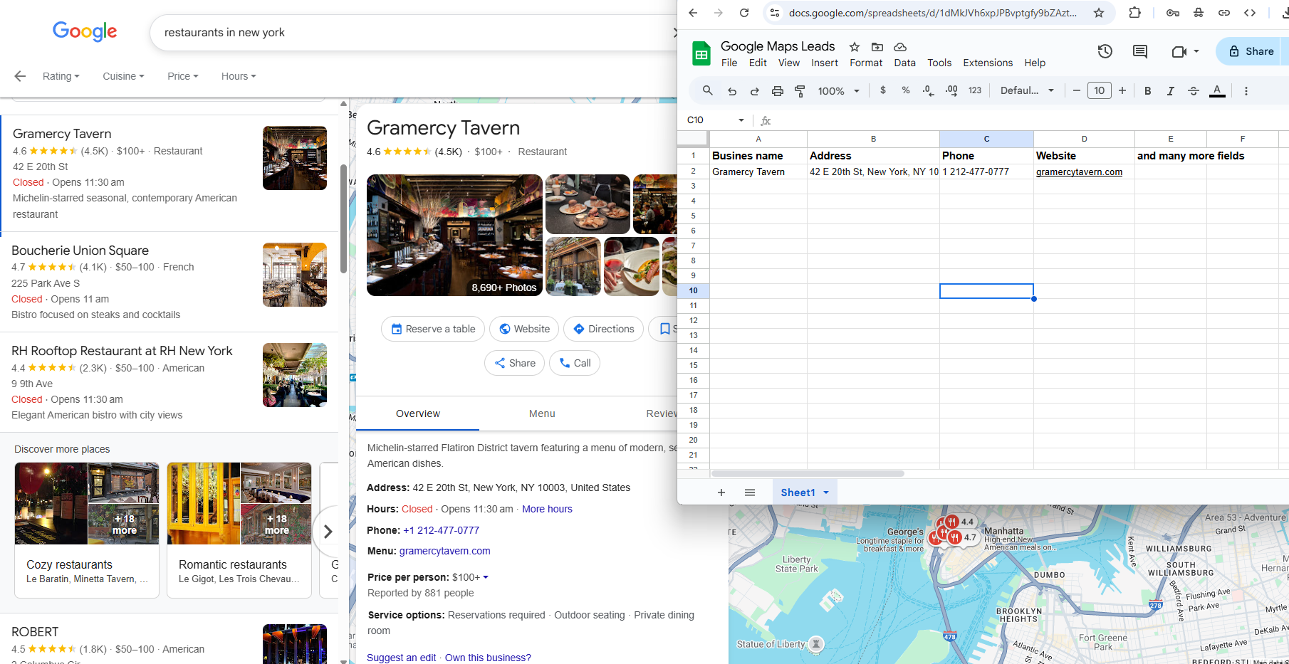The width and height of the screenshot is (1289, 664).
Task: Print the spreadsheet
Action: pos(778,90)
